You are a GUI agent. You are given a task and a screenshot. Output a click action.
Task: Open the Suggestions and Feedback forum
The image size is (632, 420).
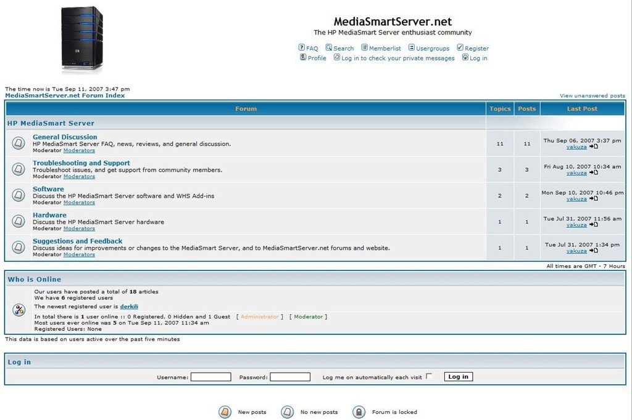pyautogui.click(x=77, y=241)
